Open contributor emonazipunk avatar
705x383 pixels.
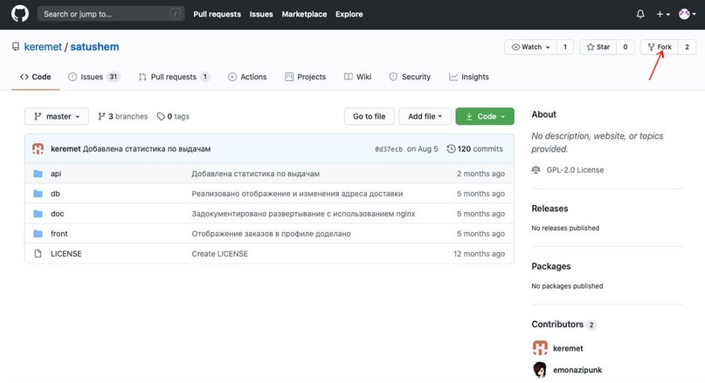click(x=540, y=370)
